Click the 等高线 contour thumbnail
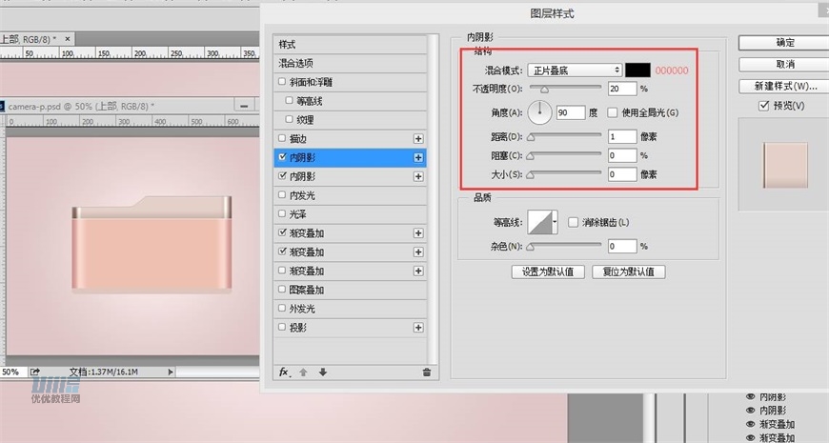Image resolution: width=829 pixels, height=443 pixels. [x=539, y=222]
